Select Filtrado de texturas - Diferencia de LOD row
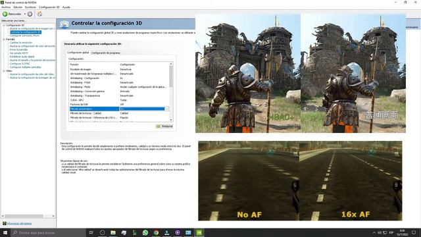The height and width of the screenshot is (237, 421). (119, 118)
